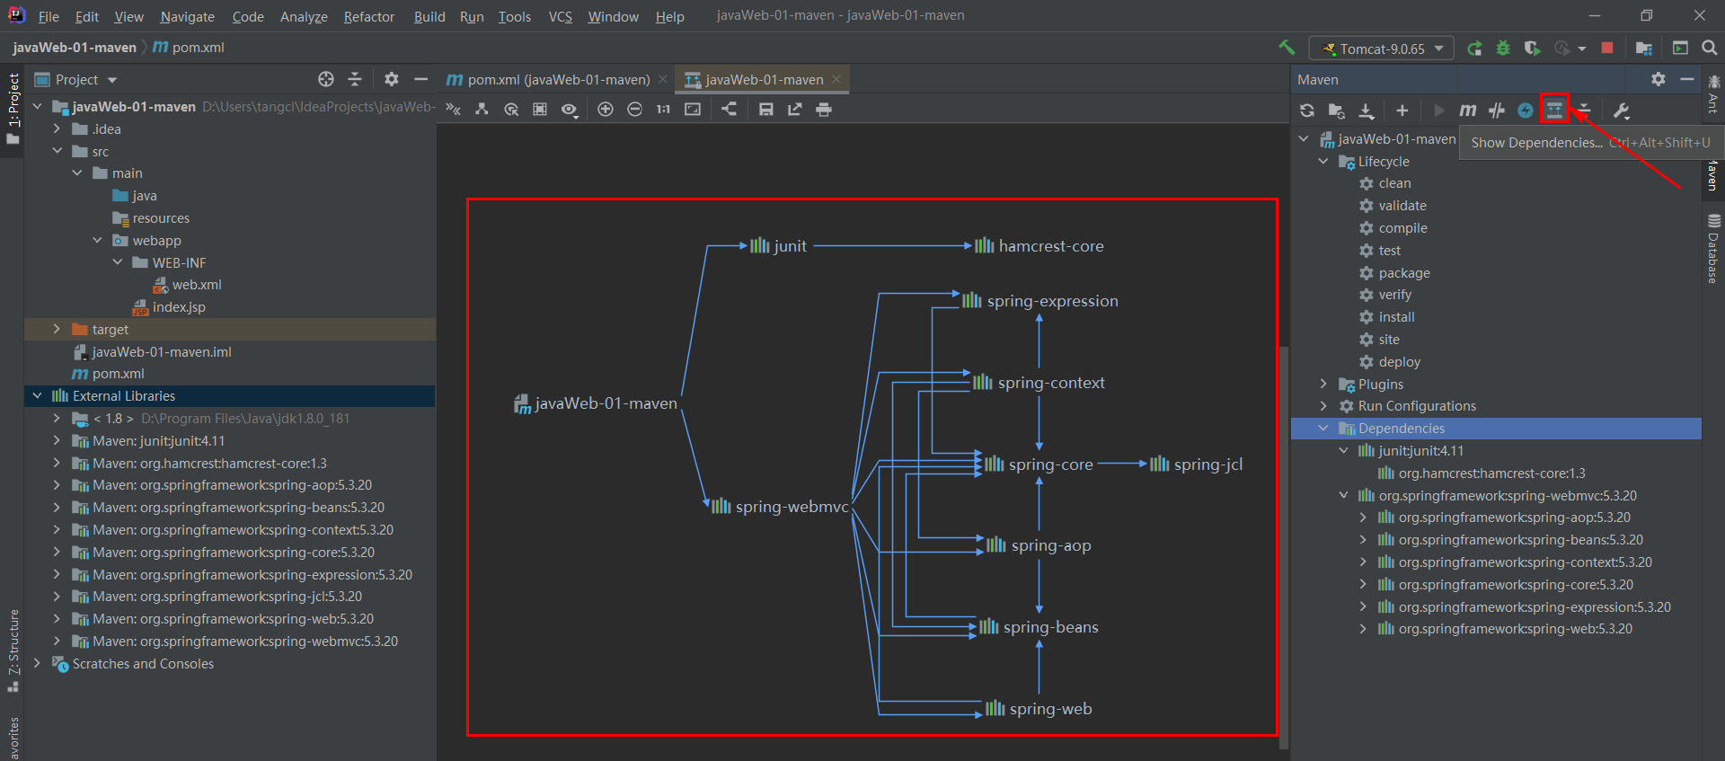Apply current layout to diagram
Image resolution: width=1725 pixels, height=761 pixels.
tap(729, 110)
